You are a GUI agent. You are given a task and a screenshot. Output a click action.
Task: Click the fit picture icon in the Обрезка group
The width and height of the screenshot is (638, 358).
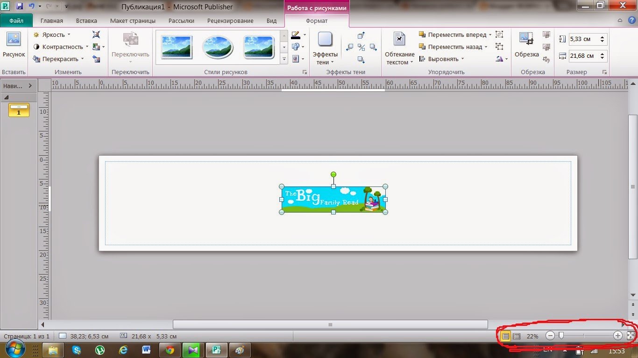(546, 35)
